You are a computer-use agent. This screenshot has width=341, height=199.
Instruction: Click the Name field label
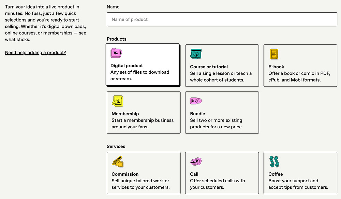pos(113,7)
